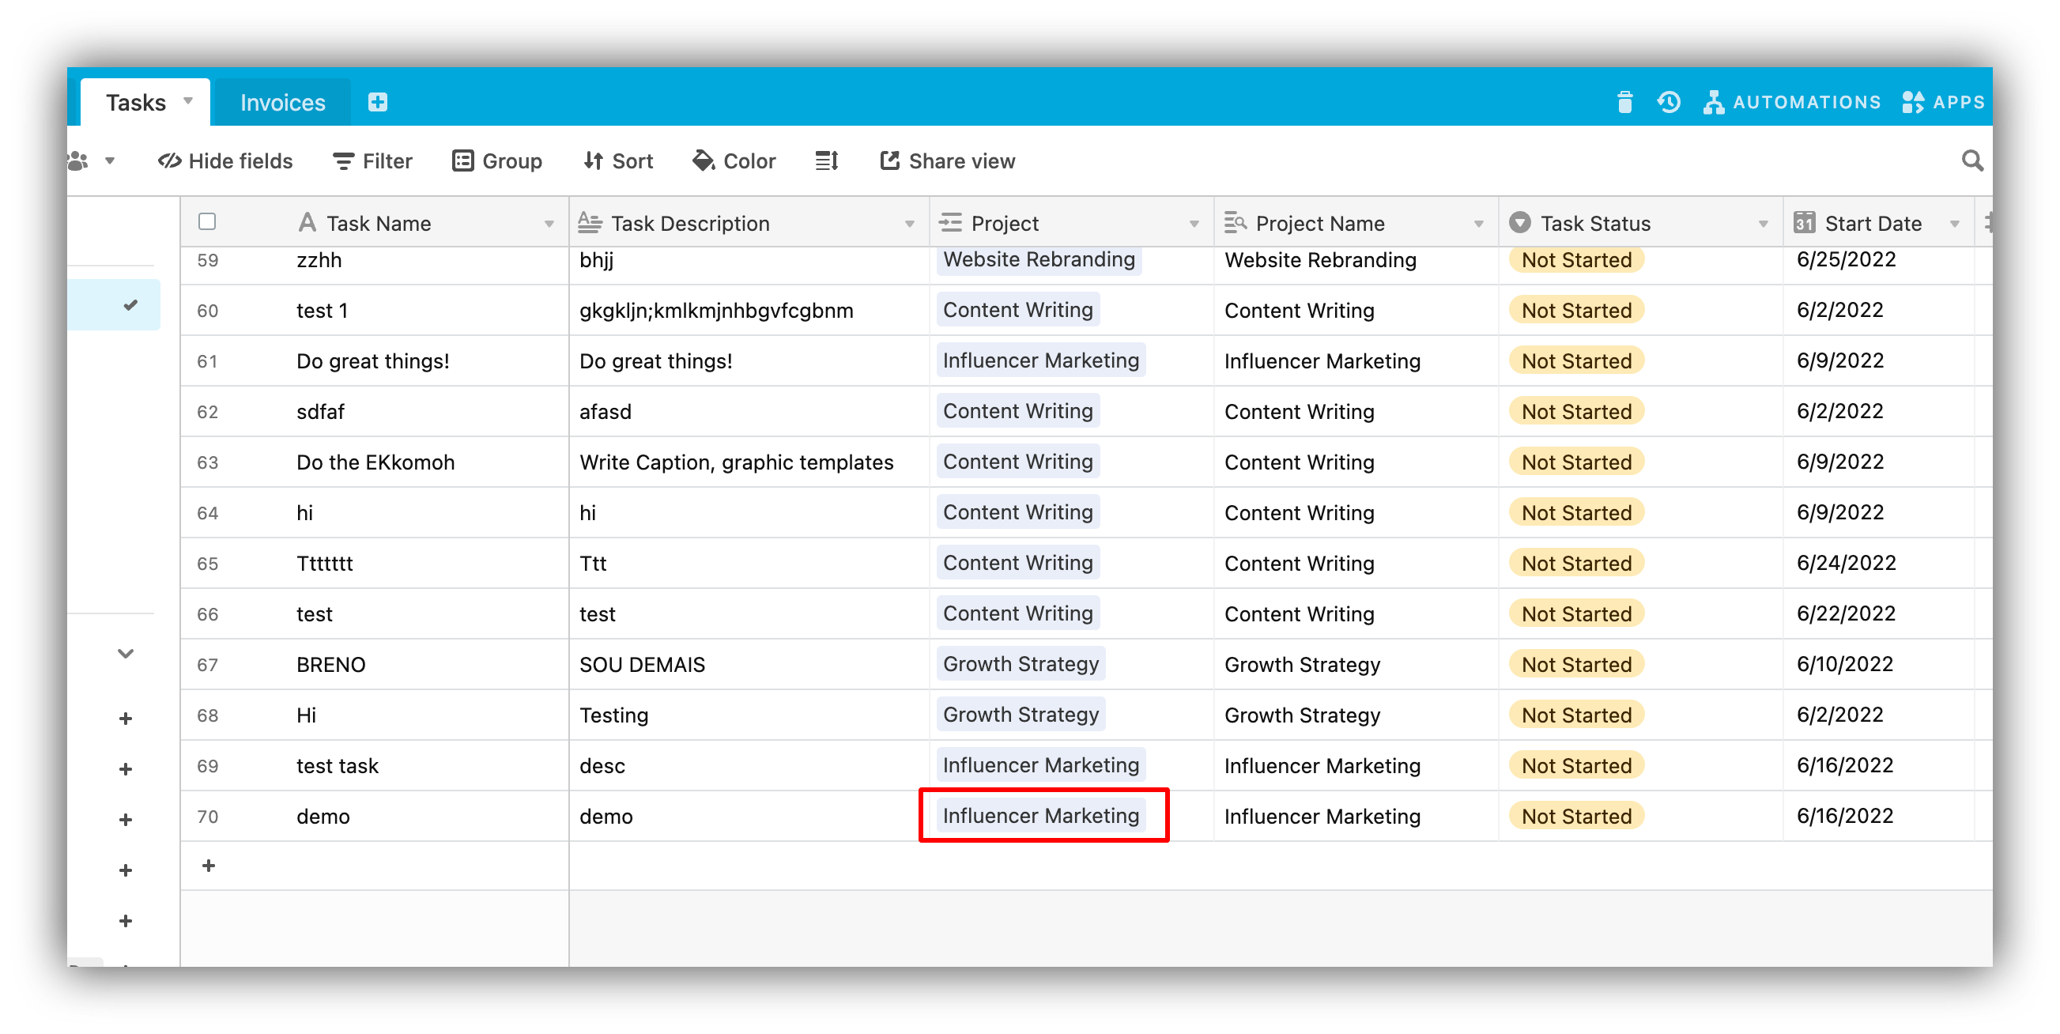Screen dimensions: 2060x1034
Task: Open the row height icon
Action: [x=826, y=160]
